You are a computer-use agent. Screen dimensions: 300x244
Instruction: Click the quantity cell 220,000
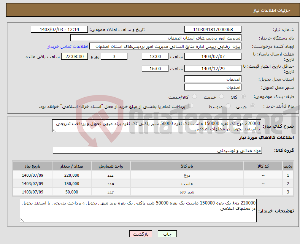click(x=71, y=175)
